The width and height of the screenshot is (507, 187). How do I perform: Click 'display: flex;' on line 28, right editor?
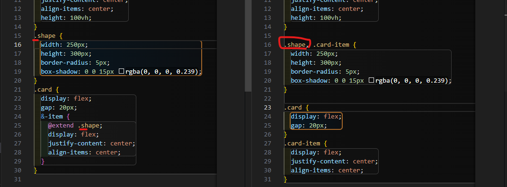coord(316,153)
